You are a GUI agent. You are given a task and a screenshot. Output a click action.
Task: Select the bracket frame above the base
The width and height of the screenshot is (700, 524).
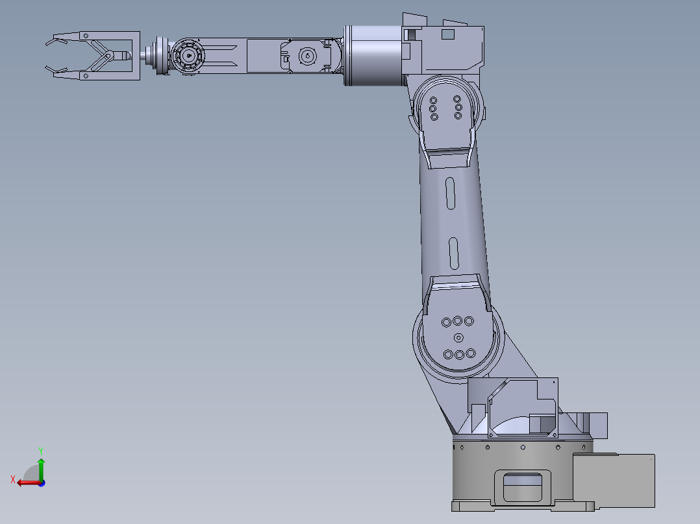[x=514, y=407]
